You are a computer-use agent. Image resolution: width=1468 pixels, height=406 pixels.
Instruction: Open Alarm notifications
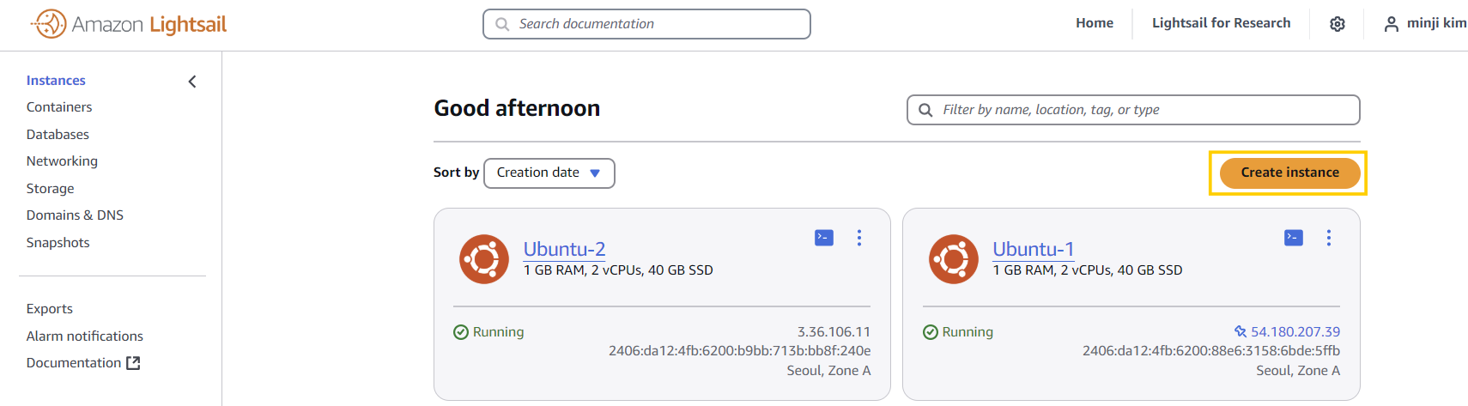click(84, 336)
